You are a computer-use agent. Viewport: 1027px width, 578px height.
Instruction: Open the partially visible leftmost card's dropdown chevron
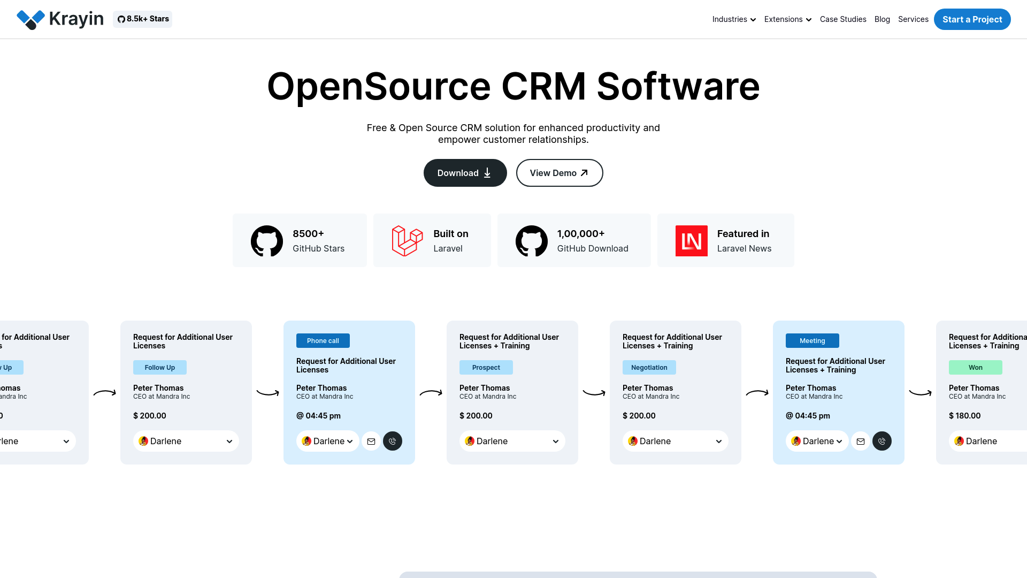point(66,442)
